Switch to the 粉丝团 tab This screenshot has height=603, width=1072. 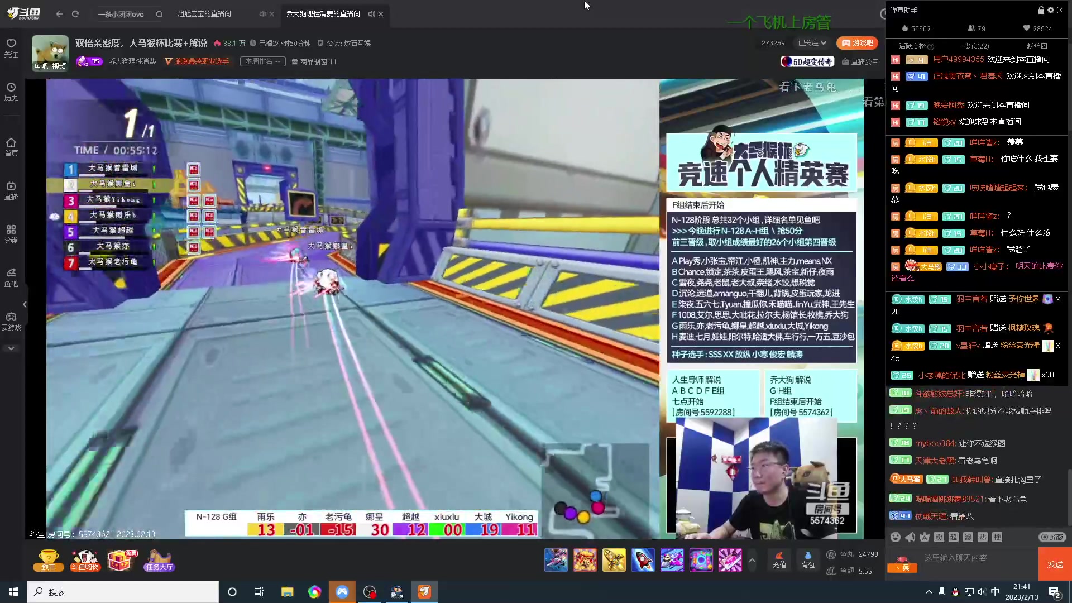click(1037, 46)
